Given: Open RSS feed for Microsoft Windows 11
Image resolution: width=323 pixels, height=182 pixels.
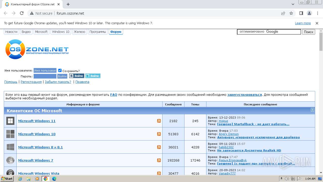Looking at the screenshot, I should coord(159,121).
